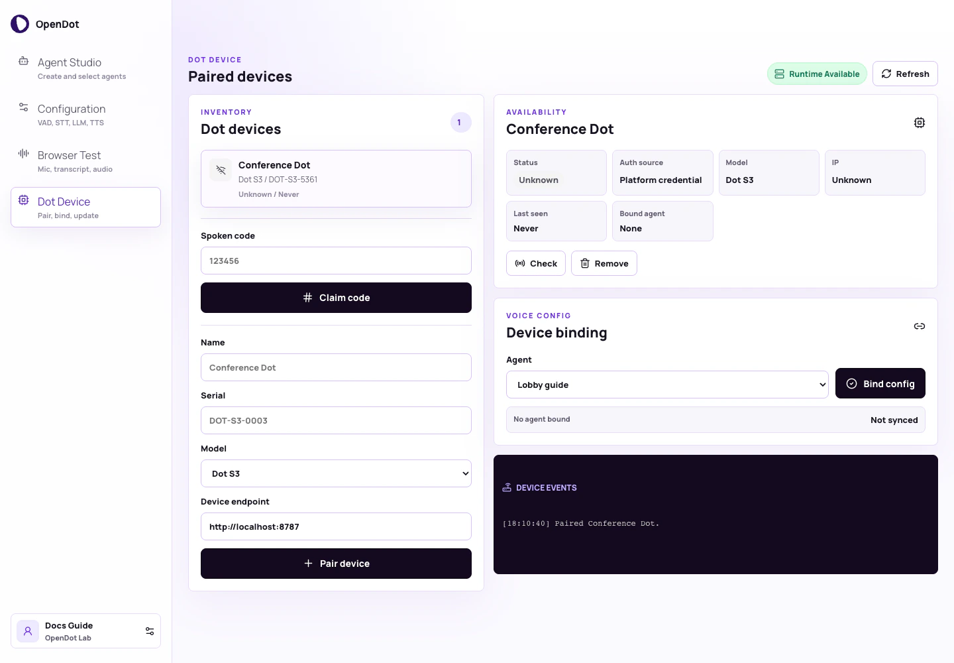Click the link icon in Device binding header
This screenshot has width=954, height=663.
tap(920, 326)
